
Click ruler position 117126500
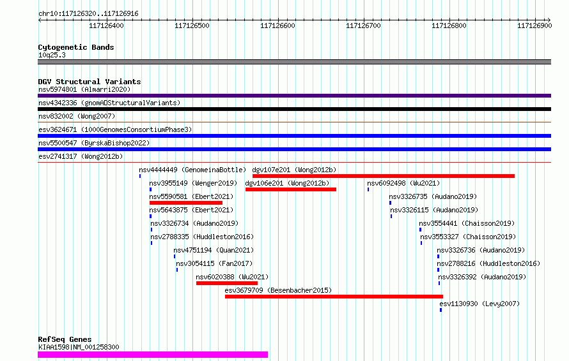pos(192,26)
